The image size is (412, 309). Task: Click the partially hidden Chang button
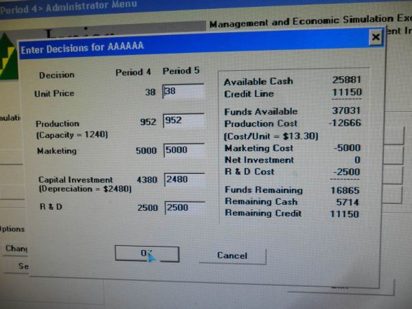tap(15, 248)
